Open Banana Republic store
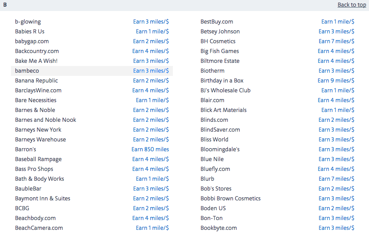The image size is (369, 233). (x=37, y=81)
